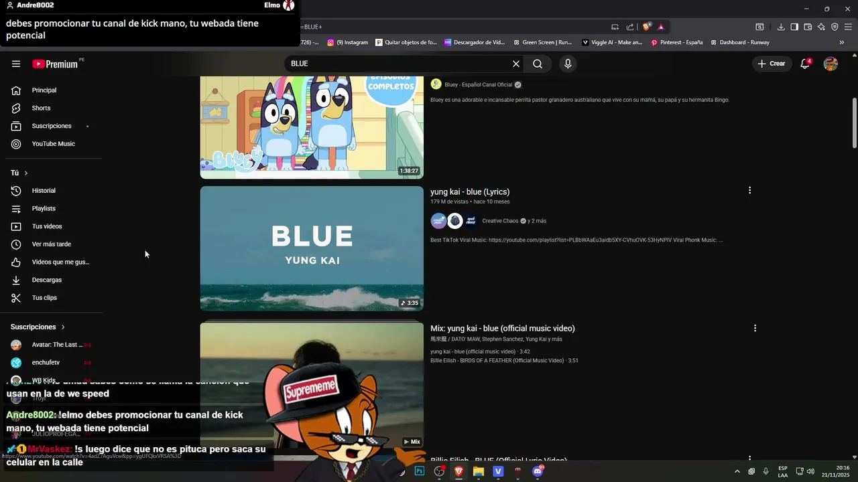Open more options for the Mix result
Viewport: 858px width, 482px height.
tap(755, 329)
